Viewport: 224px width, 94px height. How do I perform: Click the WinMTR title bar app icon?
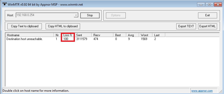click(4, 4)
